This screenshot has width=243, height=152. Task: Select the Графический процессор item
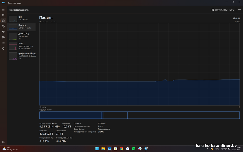(21, 55)
